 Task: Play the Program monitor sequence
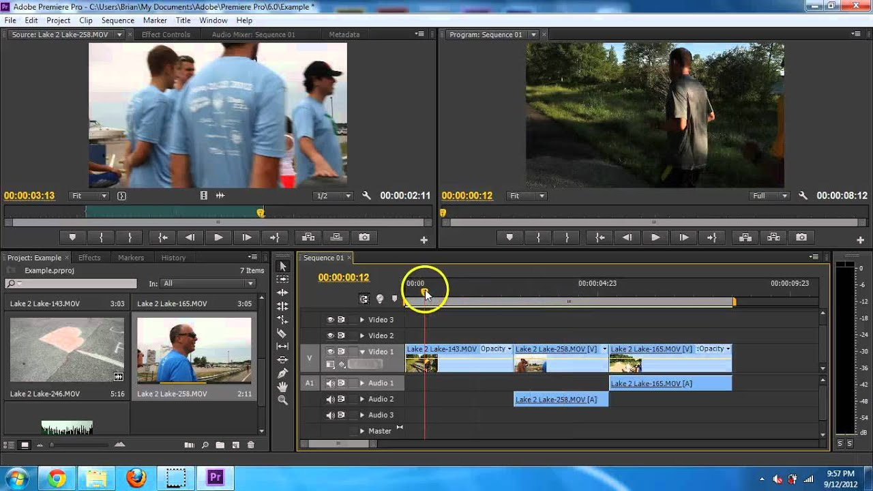[655, 237]
